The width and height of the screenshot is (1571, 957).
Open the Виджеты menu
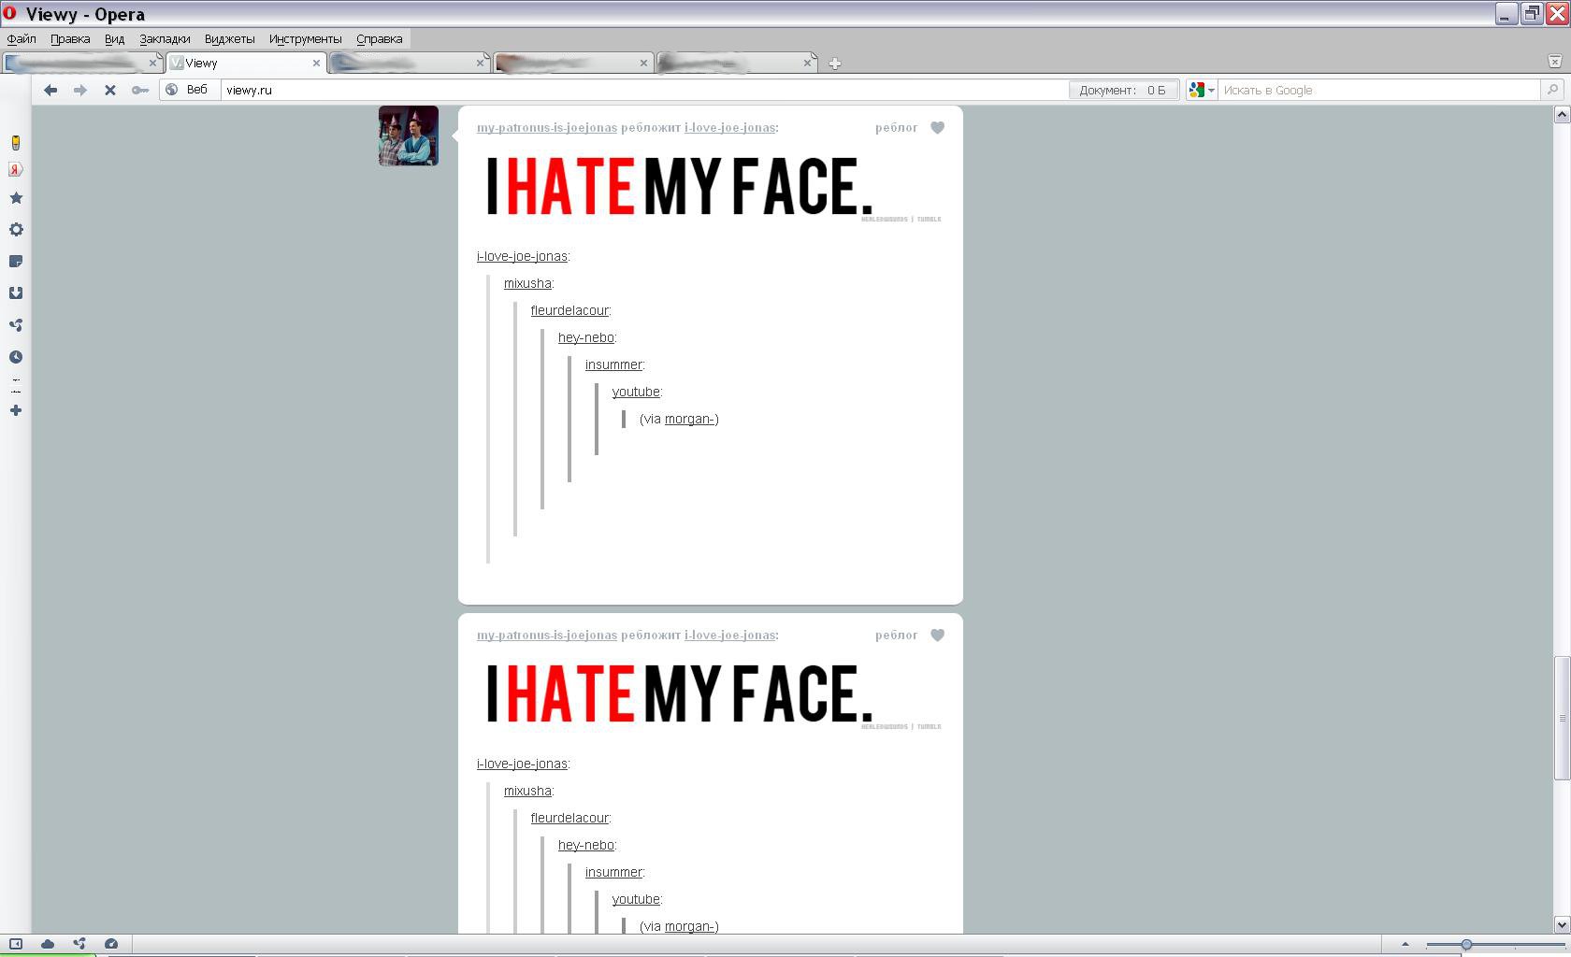[x=229, y=39]
